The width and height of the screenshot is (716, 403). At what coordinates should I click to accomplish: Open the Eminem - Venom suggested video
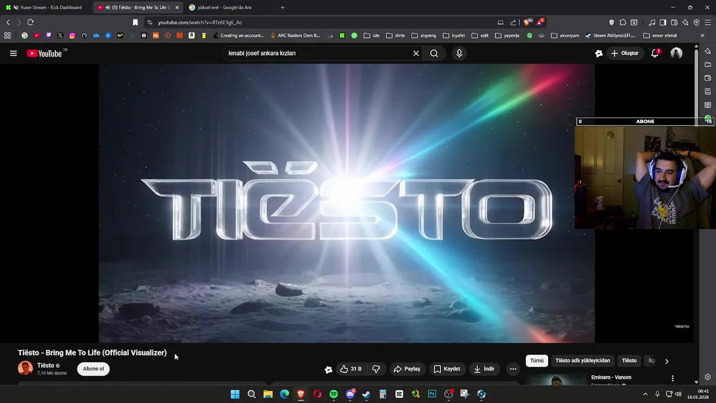611,377
